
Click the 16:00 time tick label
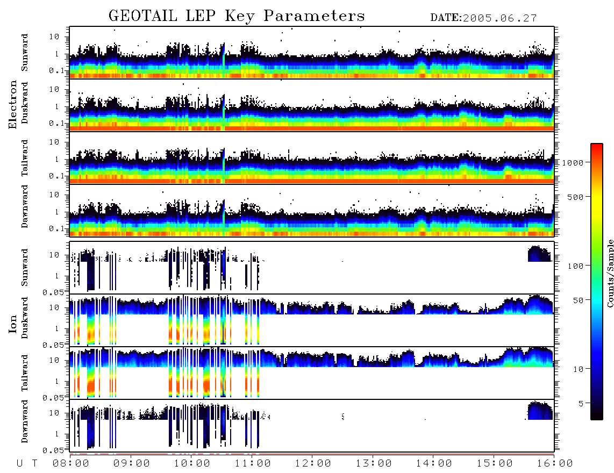554,464
